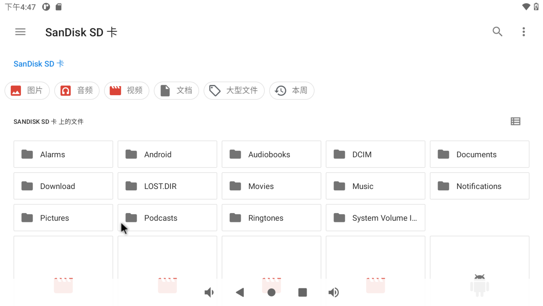Open the Android APK file thumbnail
The image size is (543, 306).
coord(479,270)
